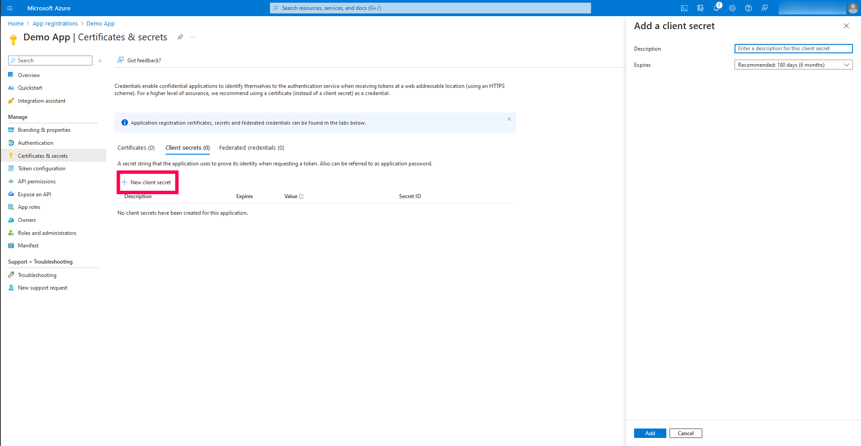Image resolution: width=861 pixels, height=446 pixels.
Task: Open the more options ellipsis next to pin
Action: point(193,37)
